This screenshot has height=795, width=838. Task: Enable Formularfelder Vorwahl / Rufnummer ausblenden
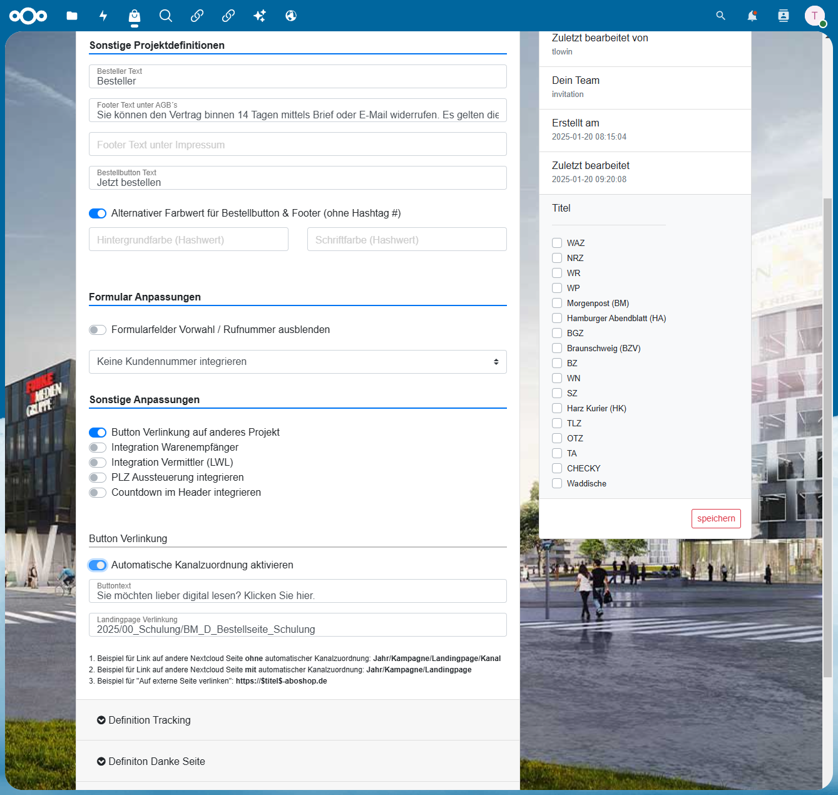click(98, 330)
